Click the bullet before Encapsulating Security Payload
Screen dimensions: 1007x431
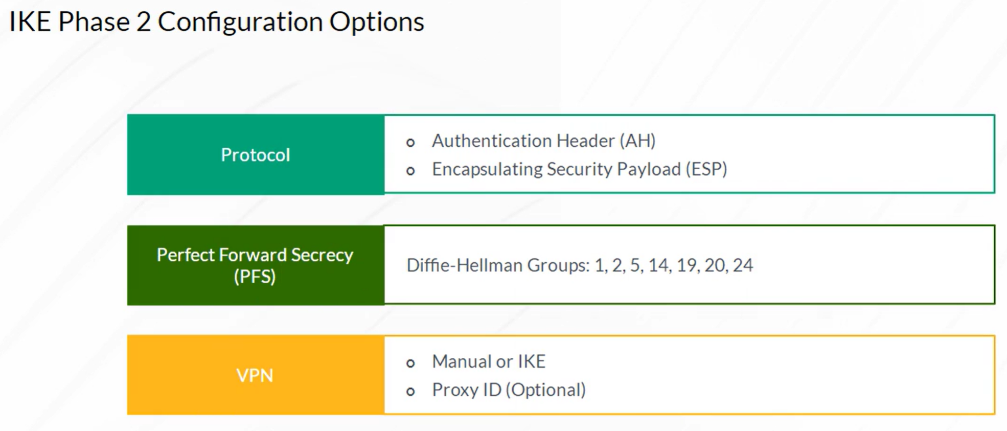[410, 171]
